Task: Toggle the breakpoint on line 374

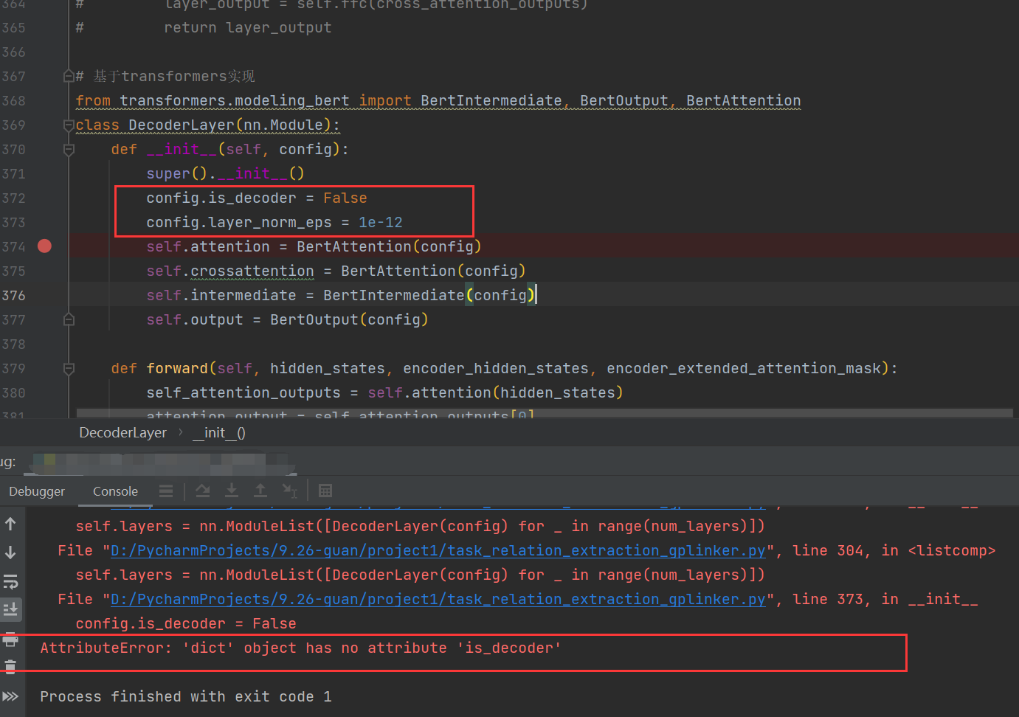Action: point(44,246)
